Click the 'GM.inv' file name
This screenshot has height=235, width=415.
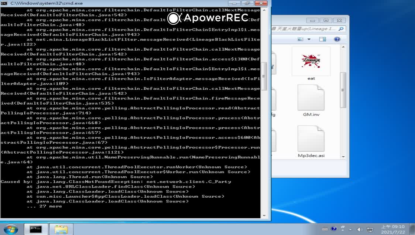(x=311, y=115)
